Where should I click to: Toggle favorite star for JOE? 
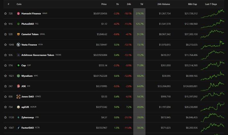click(5, 86)
